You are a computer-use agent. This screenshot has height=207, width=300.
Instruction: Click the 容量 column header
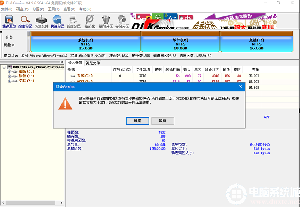click(x=252, y=70)
